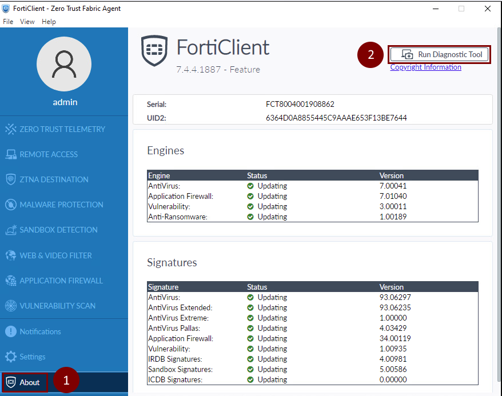Open the Copyright Information link

pyautogui.click(x=425, y=67)
